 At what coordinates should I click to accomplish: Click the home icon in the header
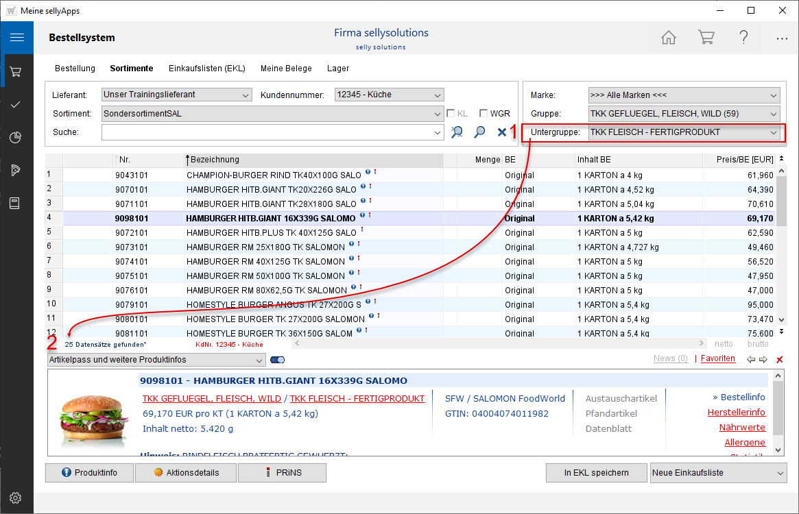pos(669,38)
